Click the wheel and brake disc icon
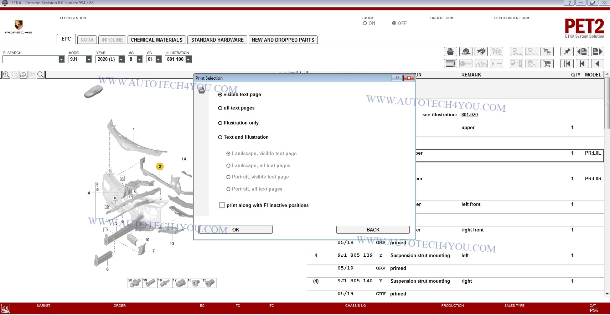Screen dimensions: 610x315 point(466,52)
